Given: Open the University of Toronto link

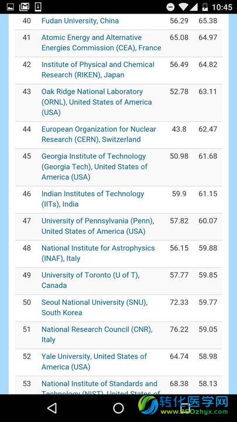Looking at the screenshot, I should (91, 280).
